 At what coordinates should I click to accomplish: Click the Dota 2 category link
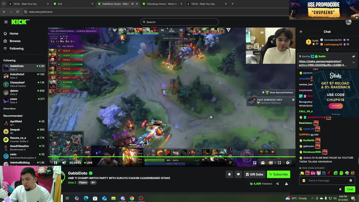(72, 183)
